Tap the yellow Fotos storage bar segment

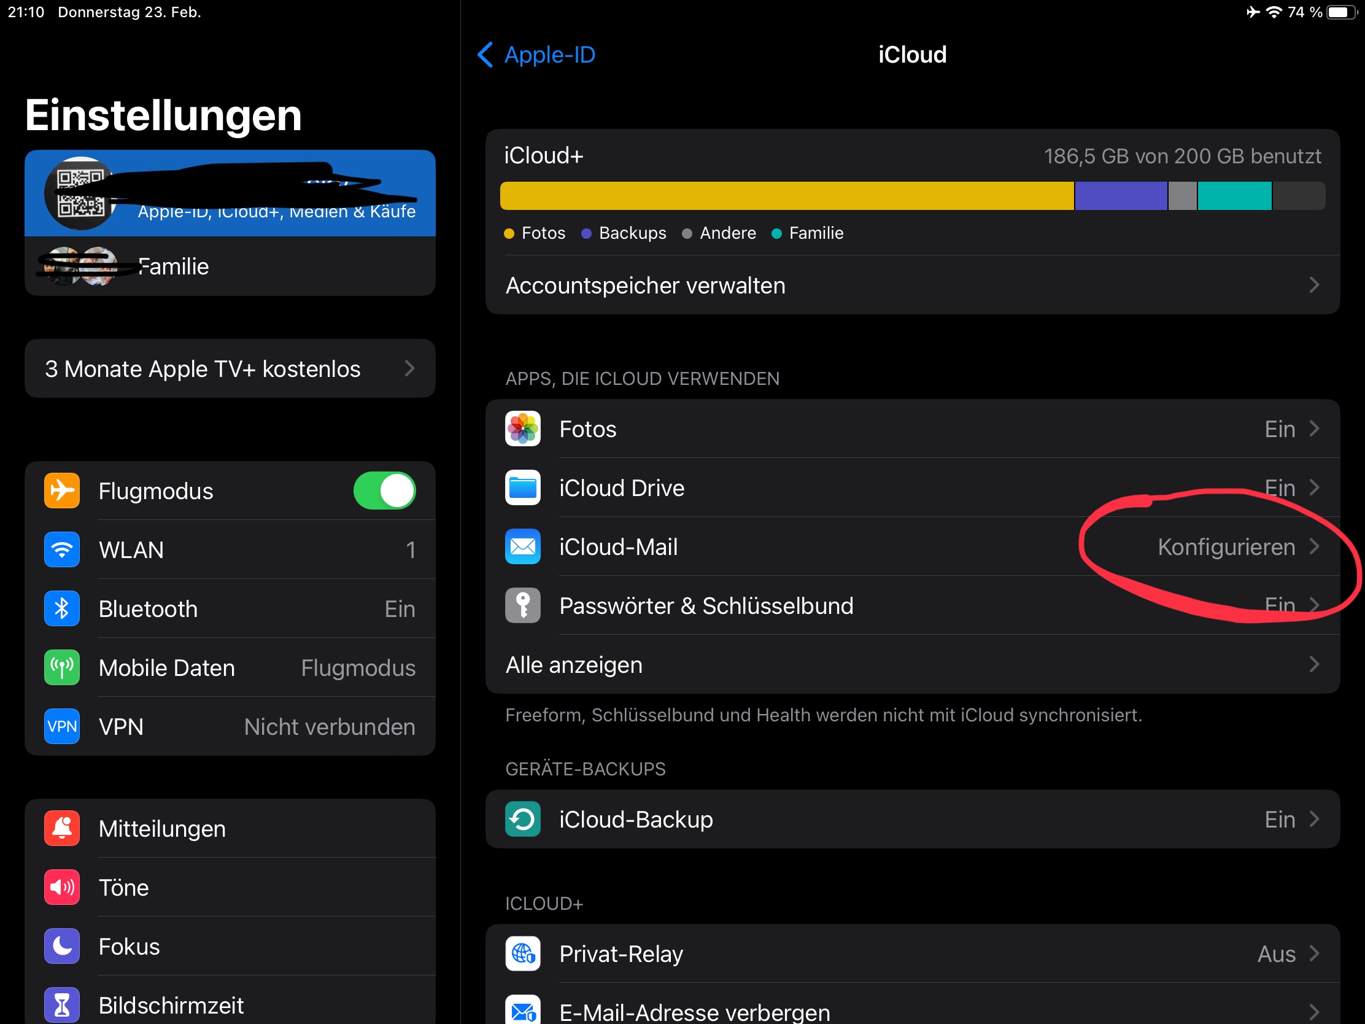tap(786, 196)
